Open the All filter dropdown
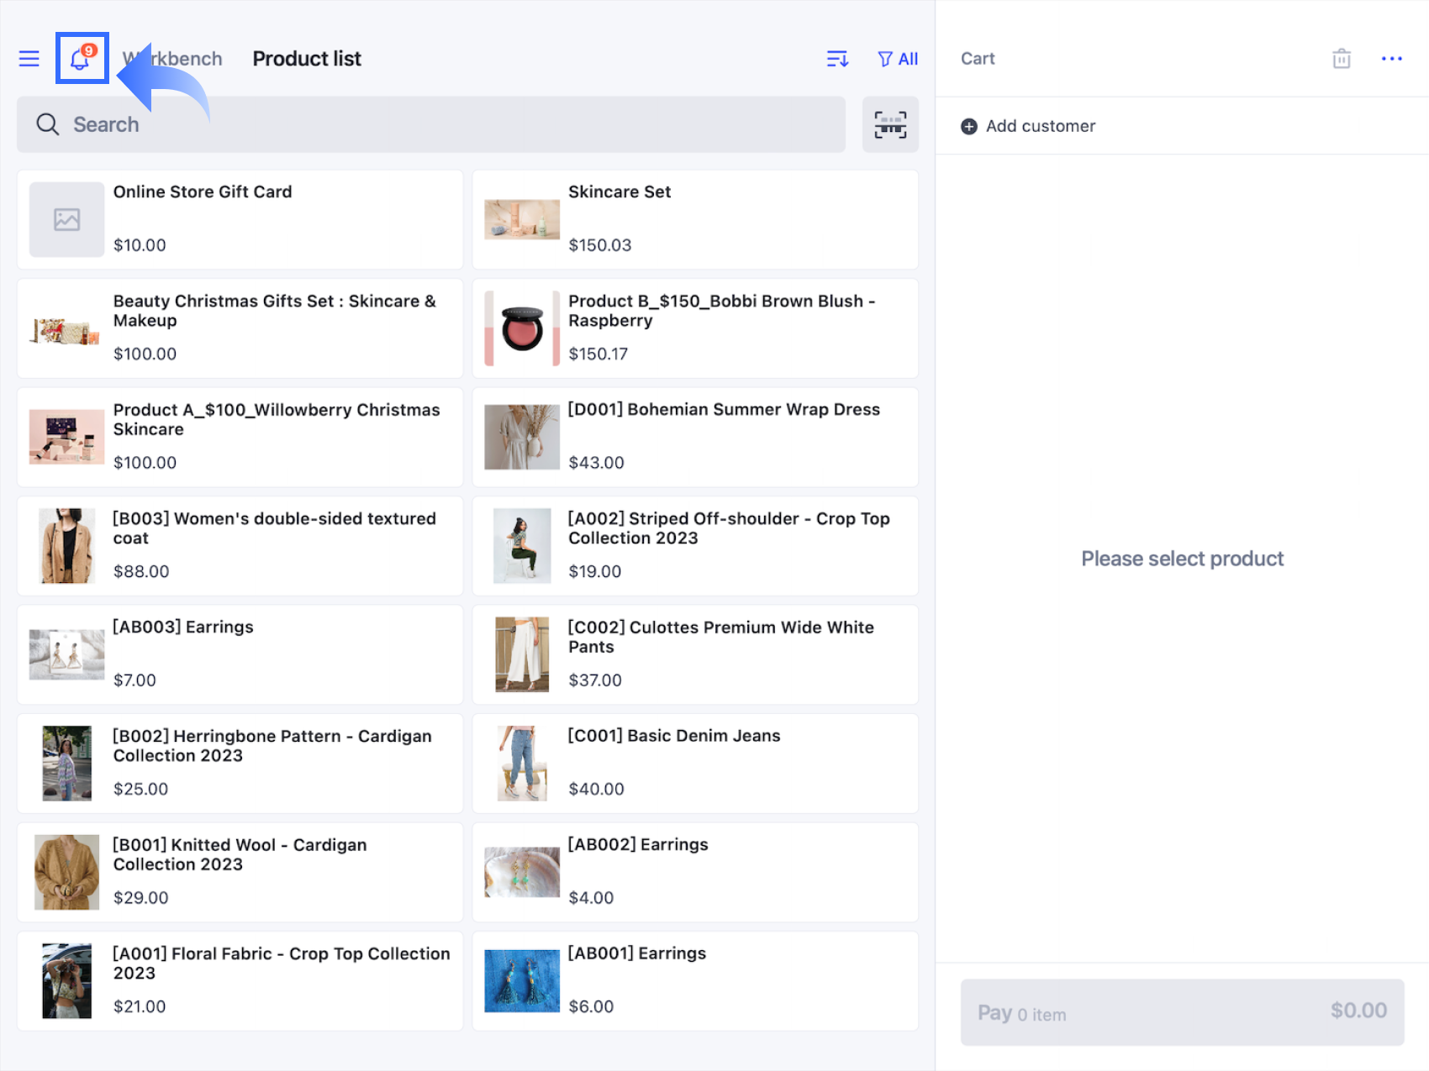Screen dimensions: 1429x1071 coord(898,59)
